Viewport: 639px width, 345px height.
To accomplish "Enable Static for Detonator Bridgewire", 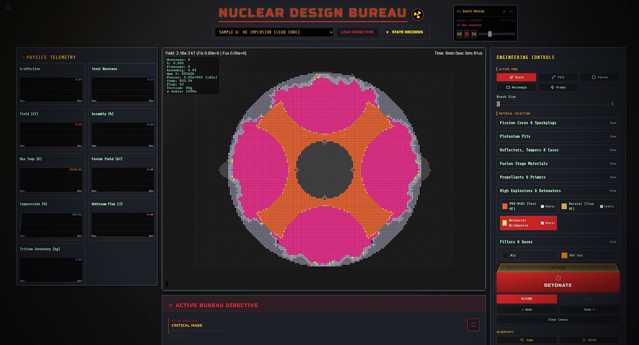I will pyautogui.click(x=542, y=223).
